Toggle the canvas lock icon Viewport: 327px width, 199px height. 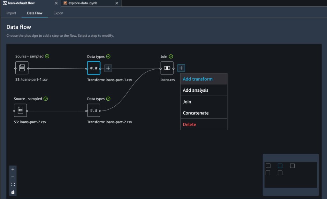click(x=13, y=192)
